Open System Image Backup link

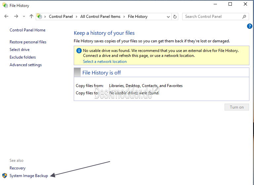click(x=29, y=176)
